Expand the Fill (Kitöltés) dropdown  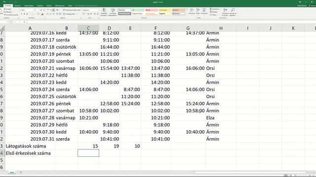(218, 12)
